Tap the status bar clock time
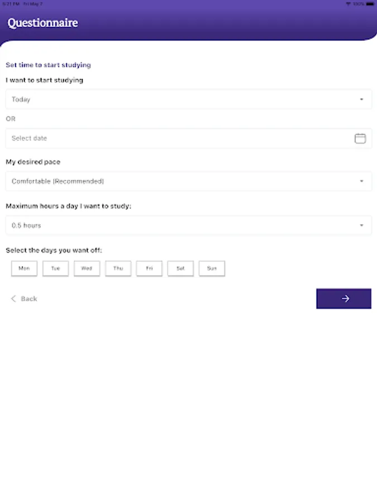377x503 pixels. point(10,3)
